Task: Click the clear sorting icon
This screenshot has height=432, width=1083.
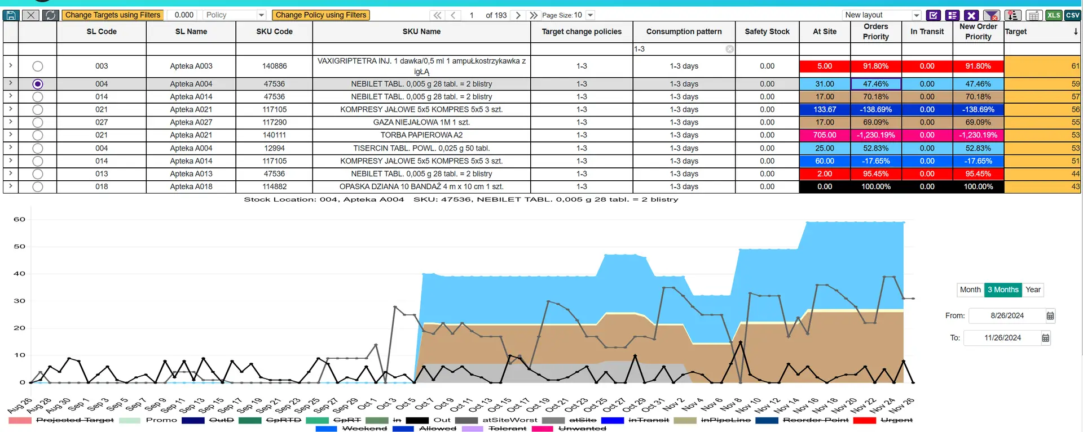Action: click(1013, 15)
